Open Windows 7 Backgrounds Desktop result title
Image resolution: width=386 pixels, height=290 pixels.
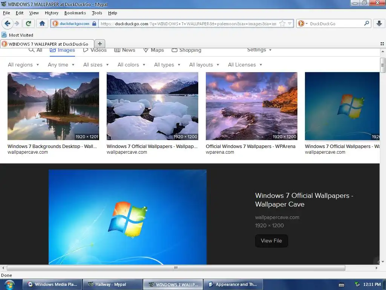click(x=52, y=146)
